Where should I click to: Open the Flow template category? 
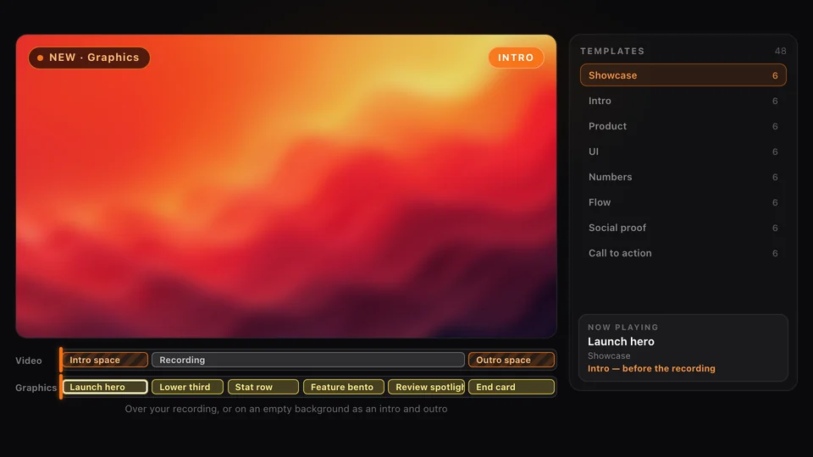(683, 202)
